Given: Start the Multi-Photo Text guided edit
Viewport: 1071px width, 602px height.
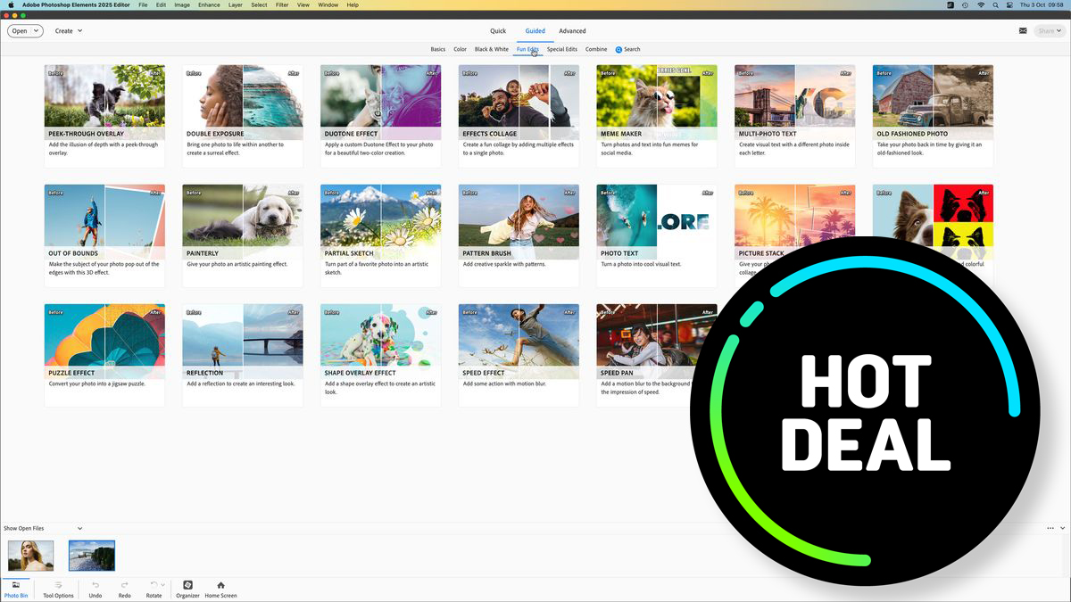Looking at the screenshot, I should pyautogui.click(x=794, y=116).
